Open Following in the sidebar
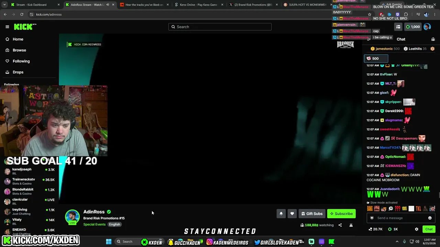Viewport: 440px width, 247px height. pos(21,61)
